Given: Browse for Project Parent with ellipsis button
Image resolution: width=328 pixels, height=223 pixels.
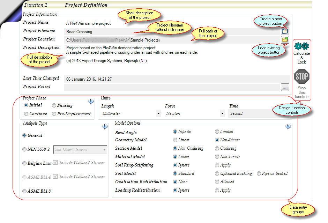Looking at the screenshot, I should point(285,87).
